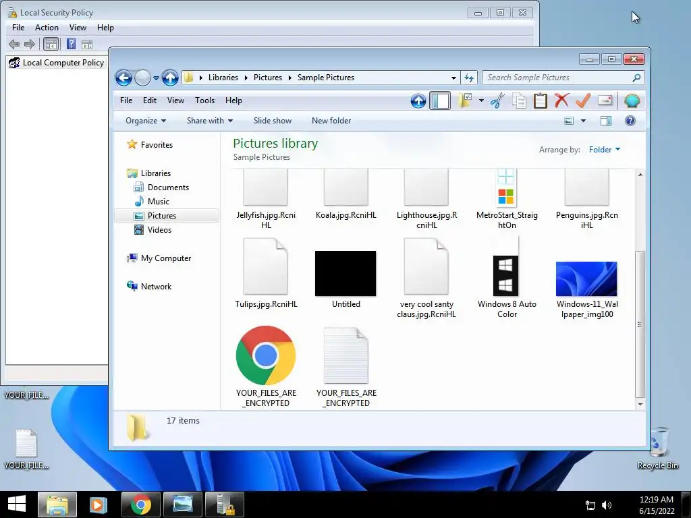Open the Explorer Help menu
The height and width of the screenshot is (518, 691).
[233, 100]
